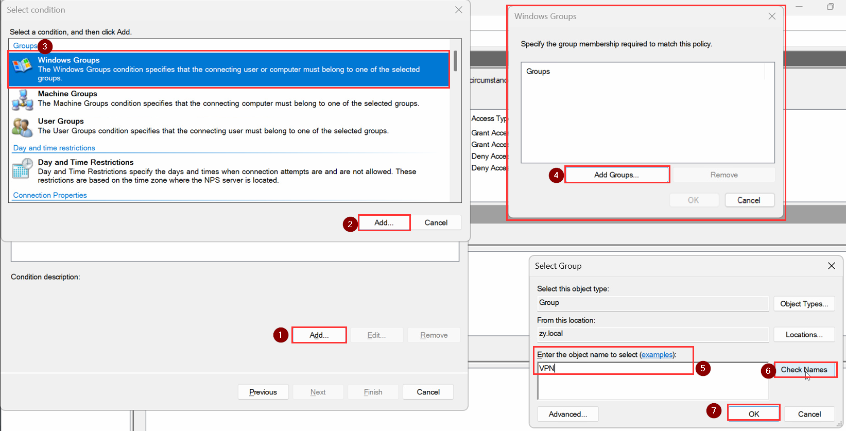Select the Day and Time Restrictions calendar icon

pos(22,168)
